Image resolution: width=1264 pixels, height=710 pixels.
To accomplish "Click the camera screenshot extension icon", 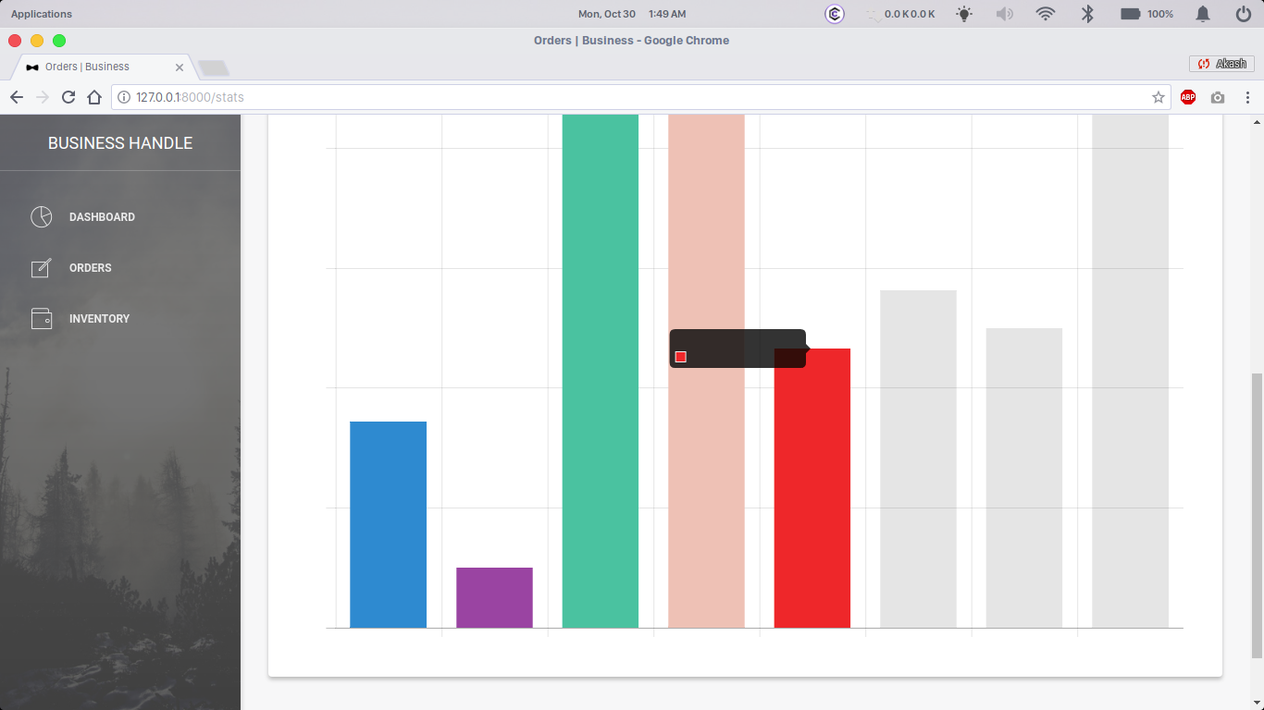I will click(1218, 97).
